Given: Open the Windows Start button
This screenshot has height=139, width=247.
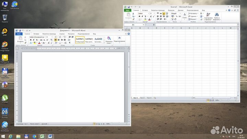Looking at the screenshot, I should tap(3, 137).
